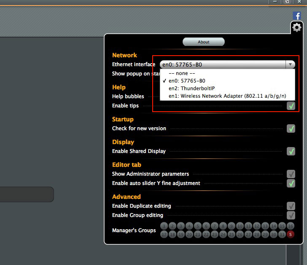Select Manager's Group number 16
This screenshot has width=307, height=265.
tap(291, 226)
